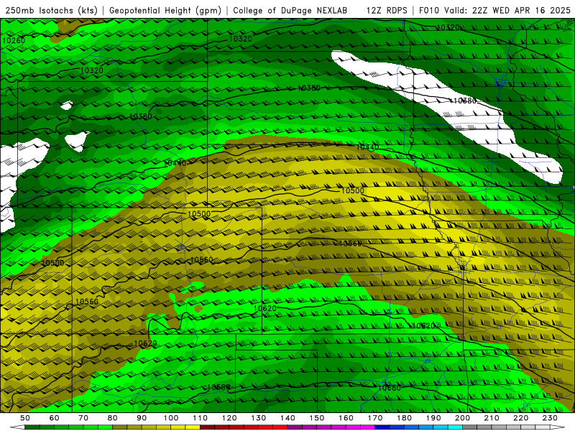Click the 150 value on the color scale

(317, 418)
